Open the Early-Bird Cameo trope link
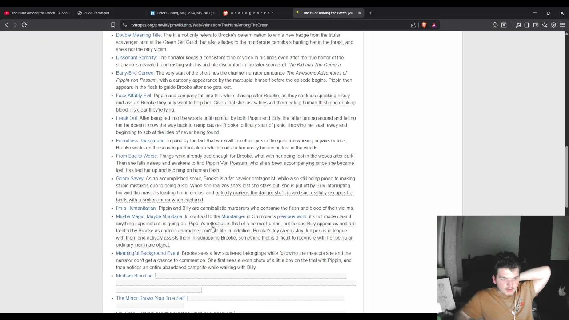The width and height of the screenshot is (569, 320). click(x=135, y=73)
